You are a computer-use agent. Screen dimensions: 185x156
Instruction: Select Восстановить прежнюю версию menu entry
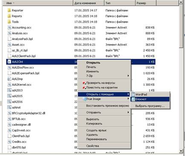point(107,106)
